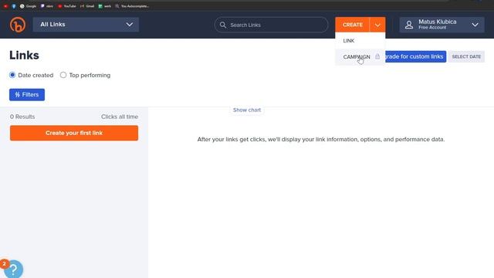Click the Links page heading
Image resolution: width=494 pixels, height=278 pixels.
click(x=24, y=56)
